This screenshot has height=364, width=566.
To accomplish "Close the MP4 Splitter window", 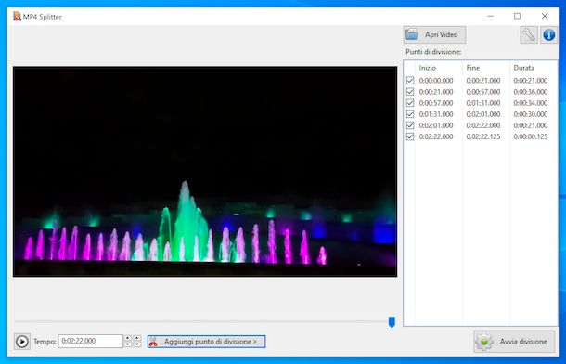I will (x=545, y=17).
